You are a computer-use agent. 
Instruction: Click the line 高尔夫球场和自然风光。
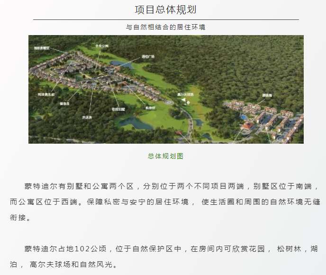coord(73,265)
